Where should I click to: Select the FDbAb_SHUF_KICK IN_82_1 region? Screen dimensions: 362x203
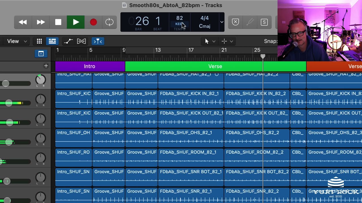(191, 99)
